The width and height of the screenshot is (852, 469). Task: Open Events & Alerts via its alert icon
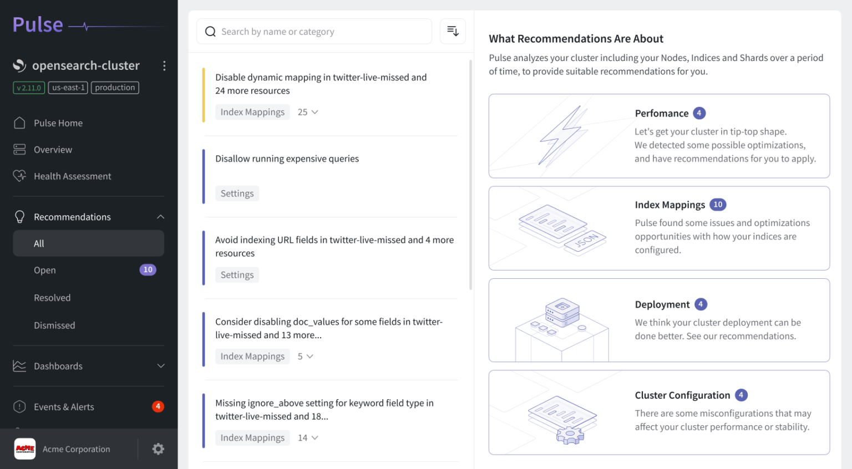pos(19,406)
